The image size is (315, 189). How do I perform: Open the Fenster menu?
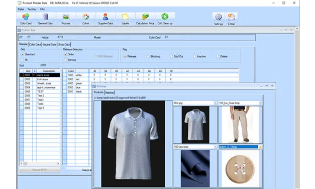32,9
